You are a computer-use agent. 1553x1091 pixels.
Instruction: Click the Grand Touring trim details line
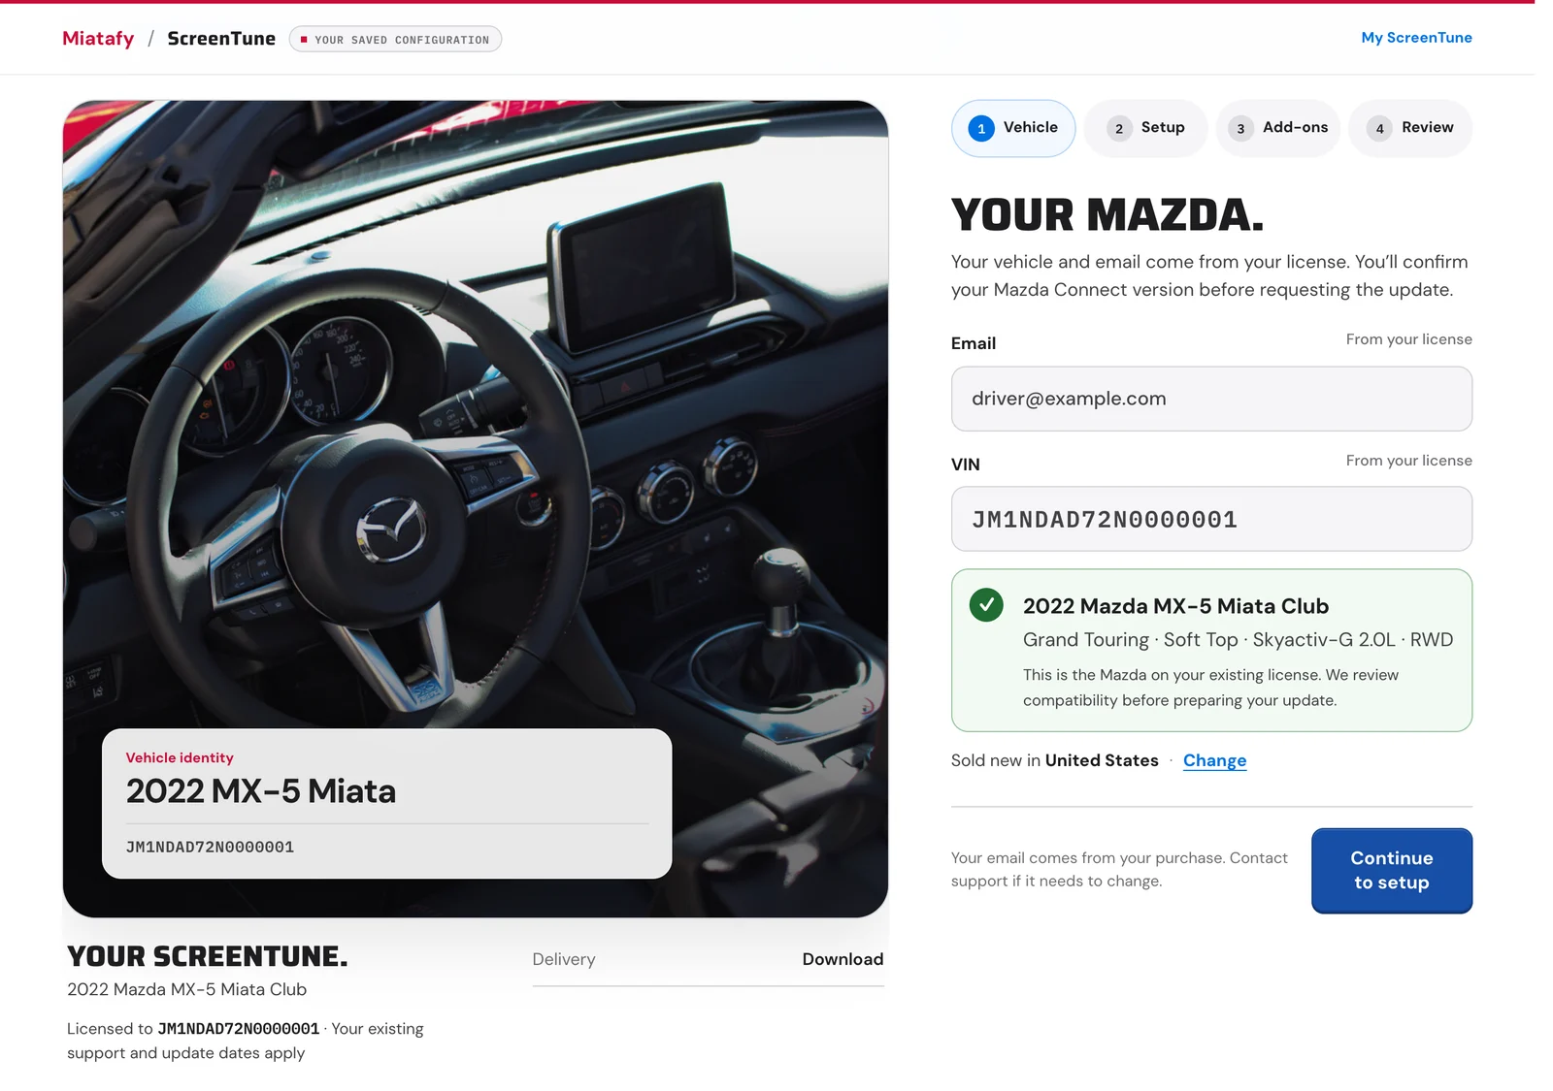[1238, 640]
